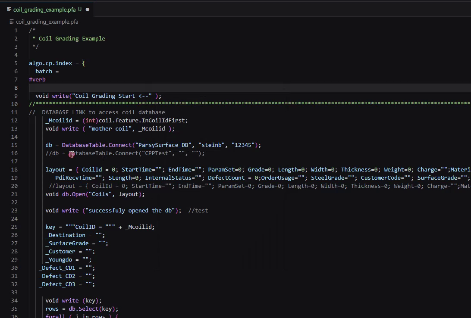The width and height of the screenshot is (471, 318).
Task: Click the unsaved-changes dot on the tab
Action: 87,9
